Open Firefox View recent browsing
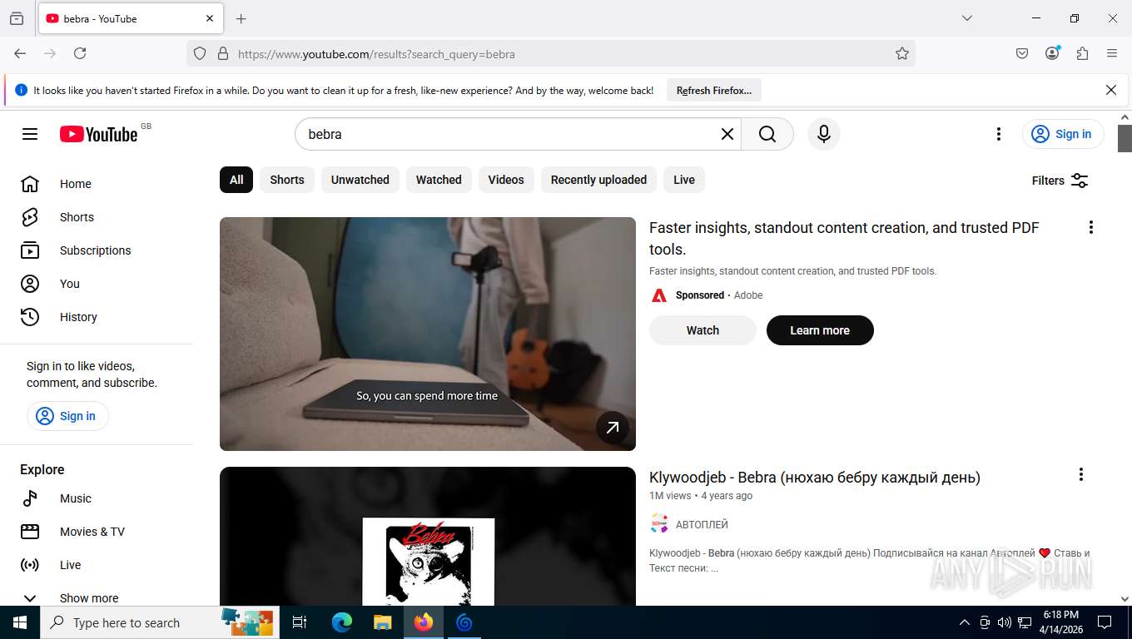Viewport: 1132px width, 639px height. tap(17, 18)
